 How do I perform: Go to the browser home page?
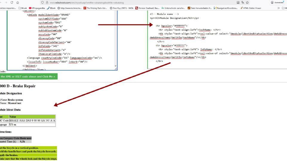pos(18,2)
